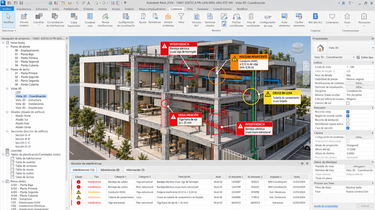375x210 pixels.
Task: Toggle Caja de sección checkbox
Action: coord(348,128)
